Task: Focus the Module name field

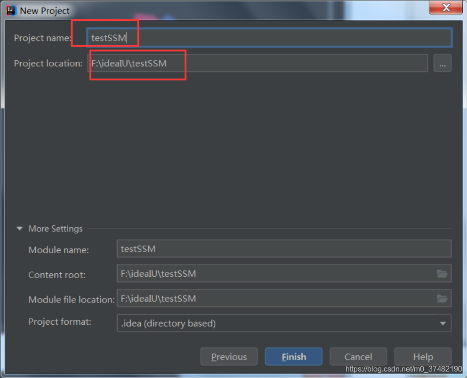Action: 284,248
